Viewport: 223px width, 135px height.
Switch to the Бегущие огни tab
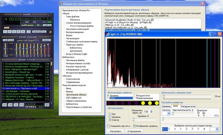[188, 106]
